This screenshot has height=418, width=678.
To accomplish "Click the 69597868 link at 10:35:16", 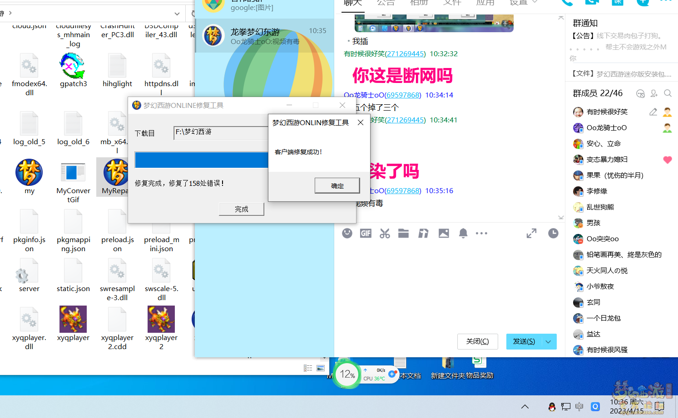I will click(403, 190).
